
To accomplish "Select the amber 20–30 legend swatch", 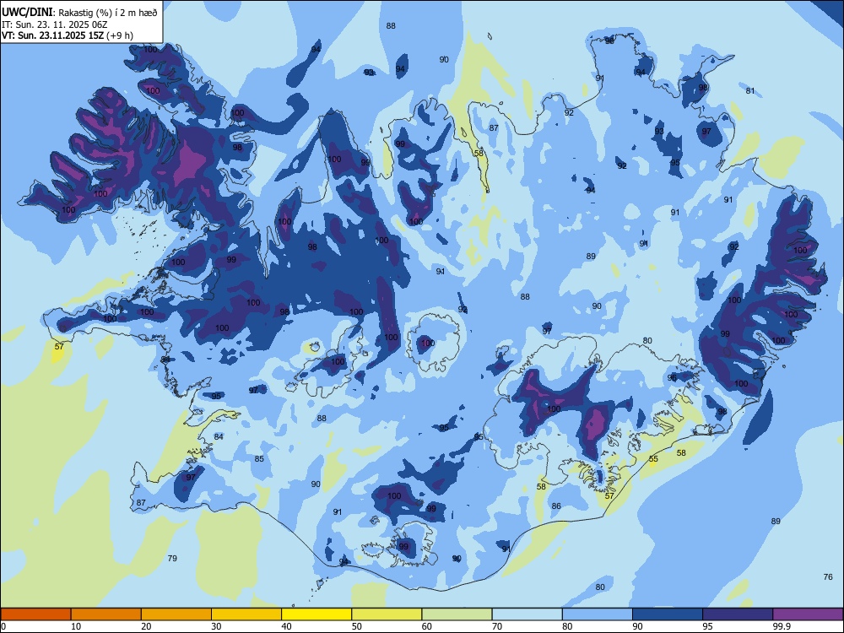I will tap(176, 614).
